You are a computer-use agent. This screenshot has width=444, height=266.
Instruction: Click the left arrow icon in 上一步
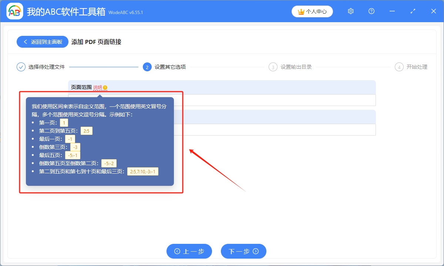click(x=177, y=251)
